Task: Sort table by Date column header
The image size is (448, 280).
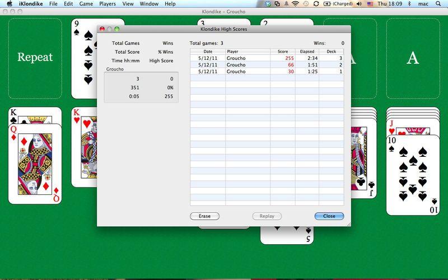Action: 208,52
